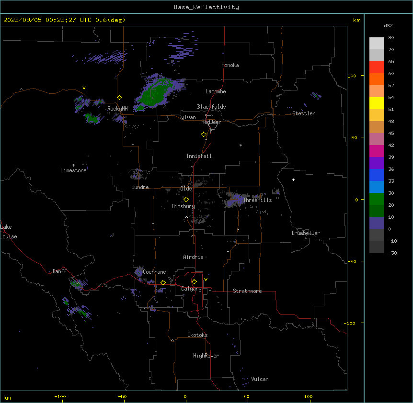Click the Calgary city label
Viewport: 413px width, 403px height.
pyautogui.click(x=191, y=289)
